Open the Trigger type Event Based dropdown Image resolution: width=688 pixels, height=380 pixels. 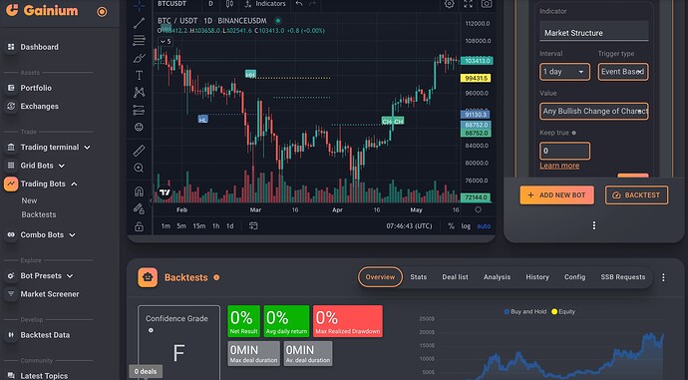click(623, 72)
